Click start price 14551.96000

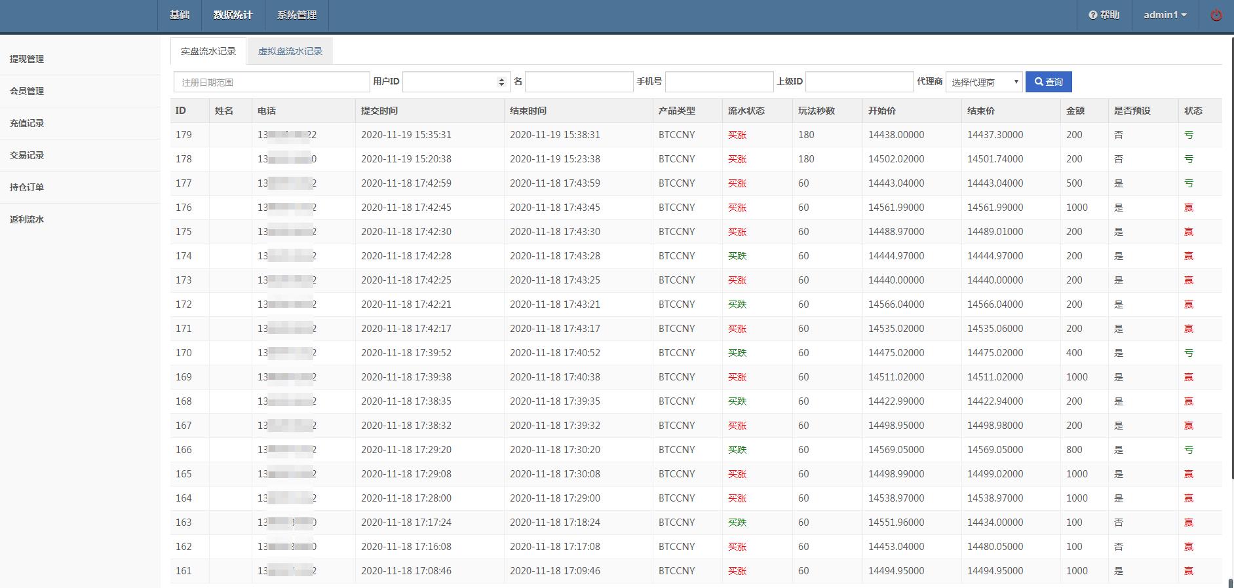(897, 523)
